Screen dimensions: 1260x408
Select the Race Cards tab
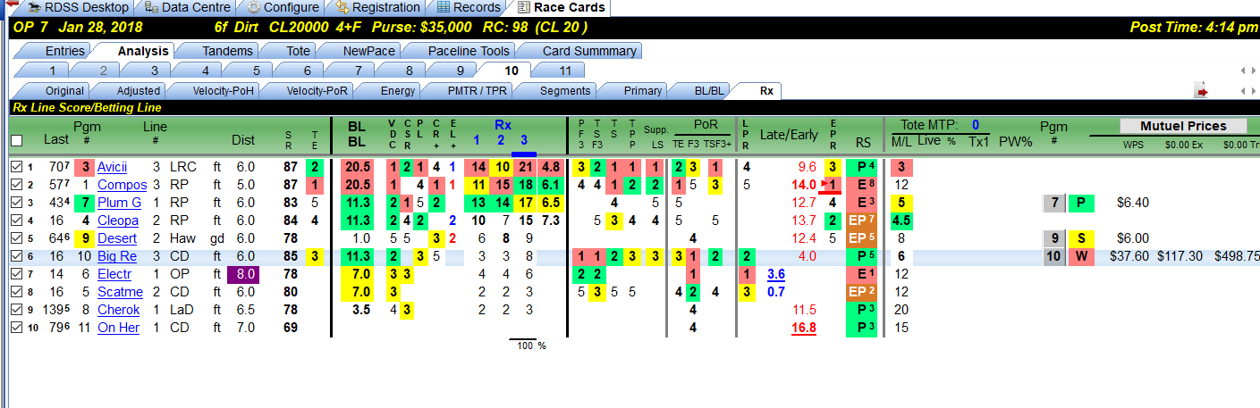(561, 7)
